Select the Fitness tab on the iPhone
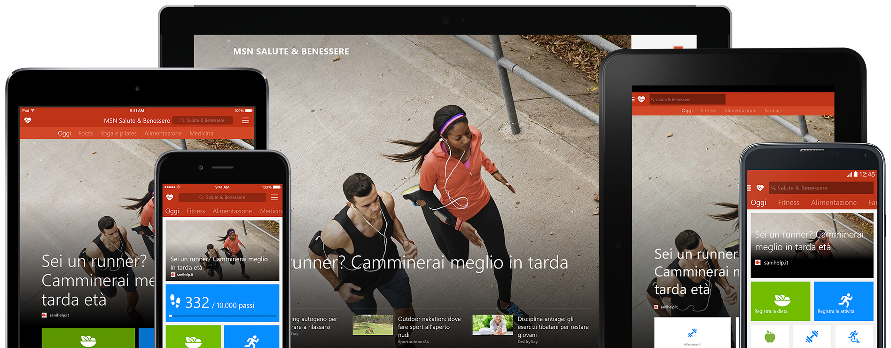Viewport: 891px width, 348px height. [x=196, y=211]
